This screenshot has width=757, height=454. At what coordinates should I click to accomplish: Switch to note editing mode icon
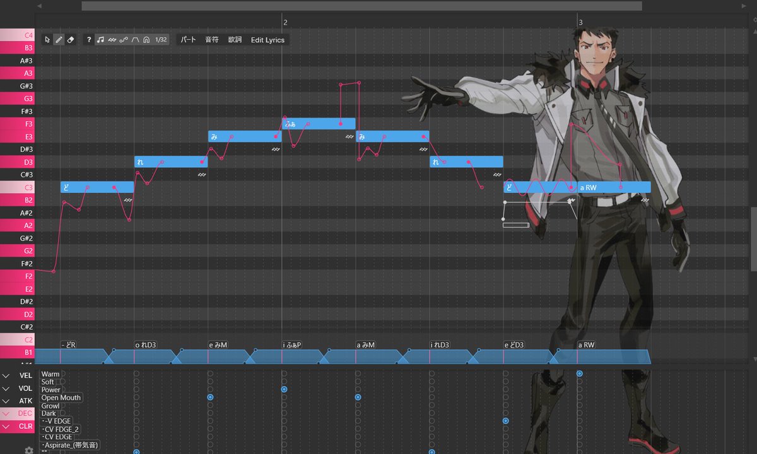click(100, 40)
